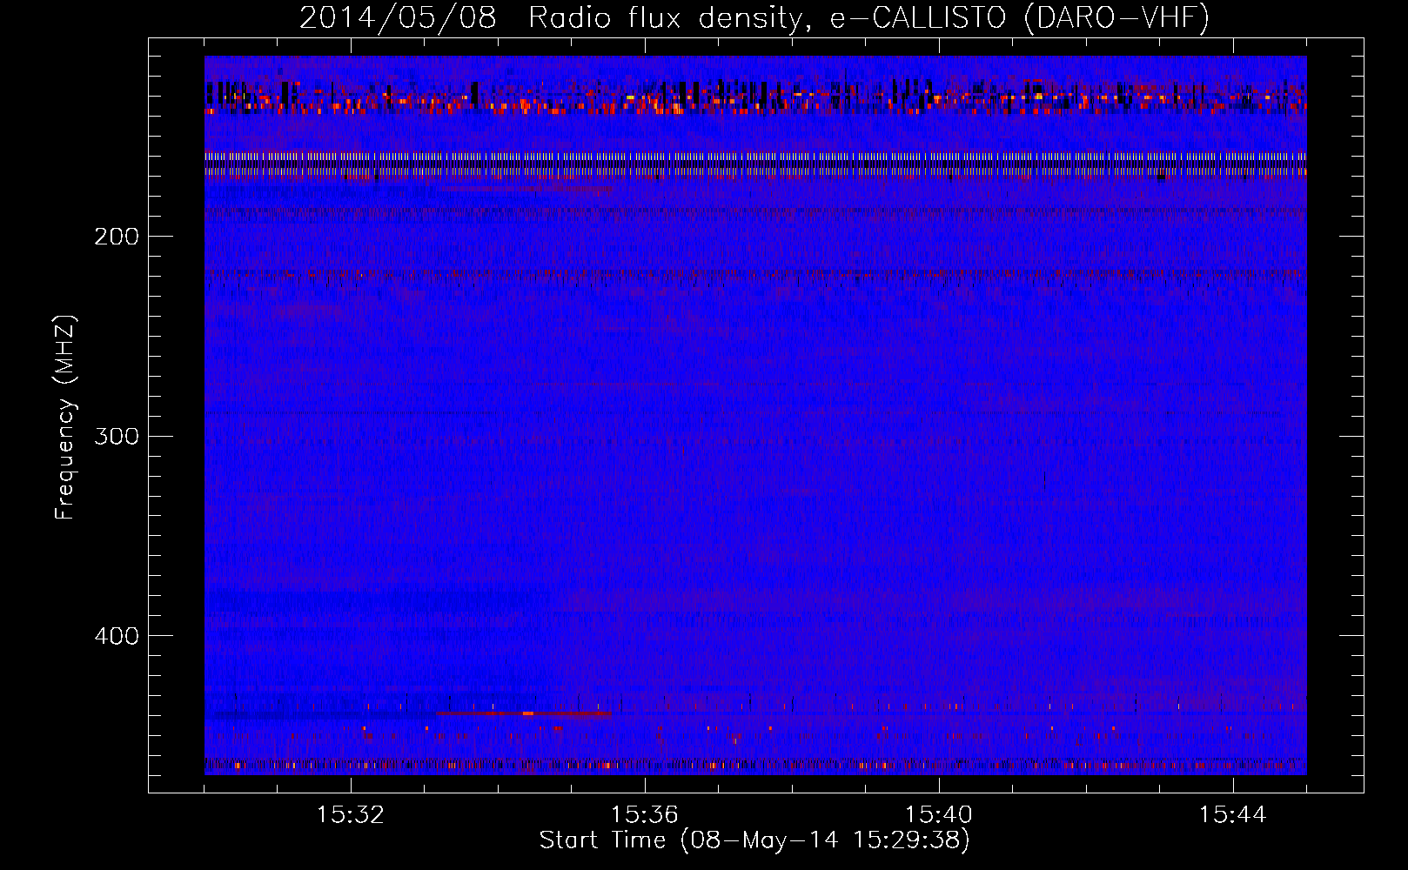Click the '300' frequency tick label
1408x870 pixels.
coord(117,436)
